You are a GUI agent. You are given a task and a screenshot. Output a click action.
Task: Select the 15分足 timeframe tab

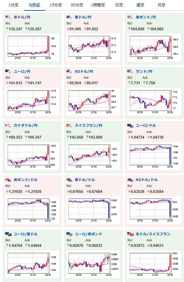point(56,5)
